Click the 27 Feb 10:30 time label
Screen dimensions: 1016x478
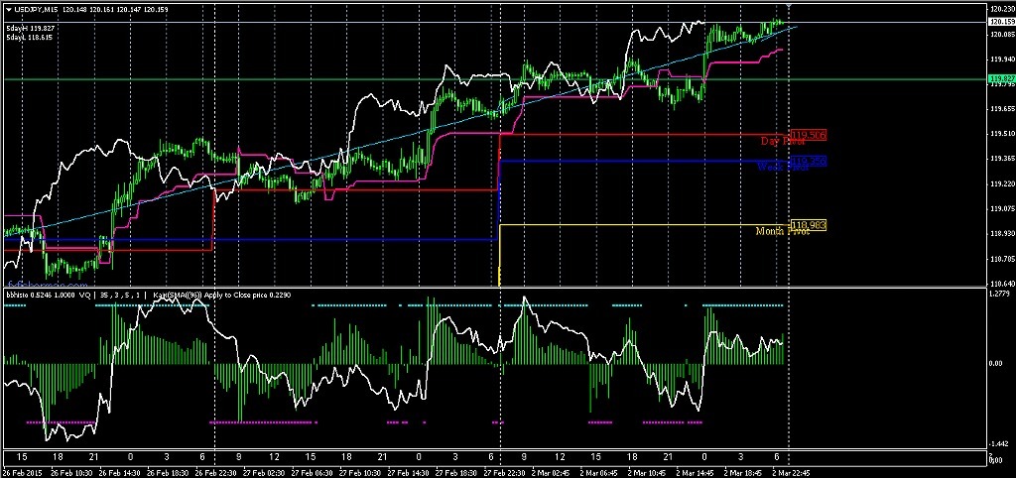tap(358, 473)
